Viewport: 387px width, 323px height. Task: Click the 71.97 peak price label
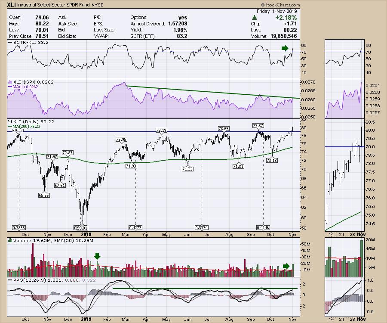click(x=52, y=157)
